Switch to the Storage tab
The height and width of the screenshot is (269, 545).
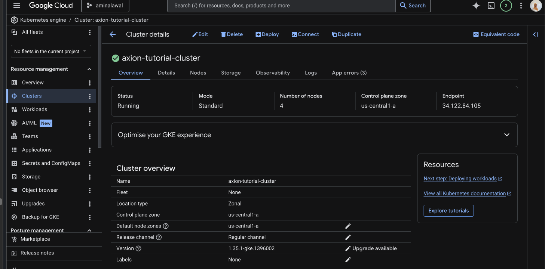pos(231,73)
